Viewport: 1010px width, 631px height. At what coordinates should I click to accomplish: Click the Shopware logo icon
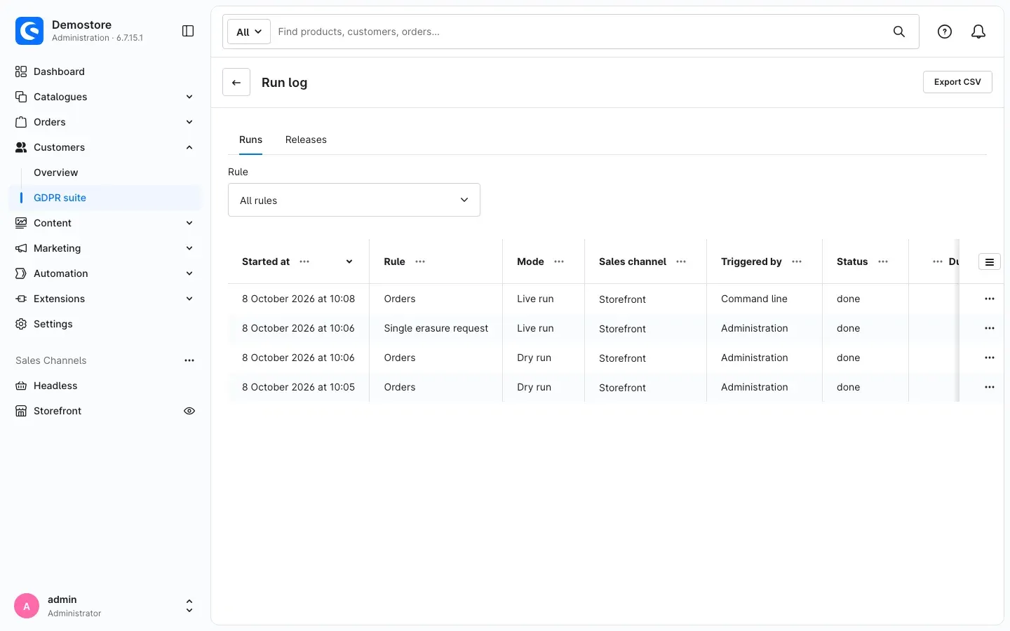coord(29,31)
